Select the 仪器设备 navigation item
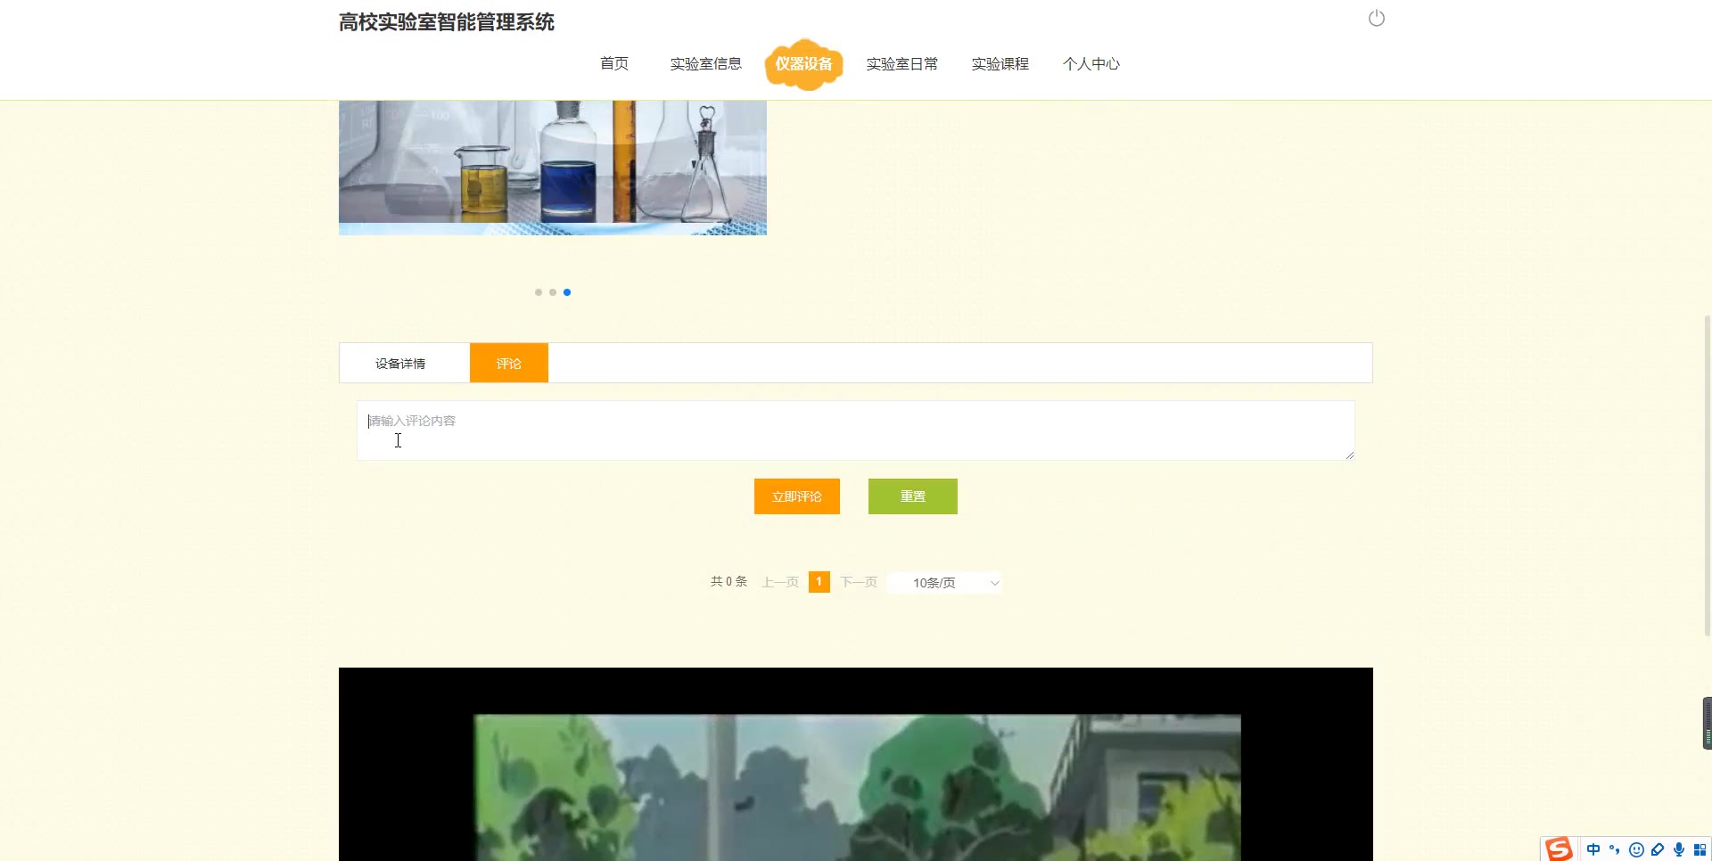The height and width of the screenshot is (861, 1712). (803, 64)
